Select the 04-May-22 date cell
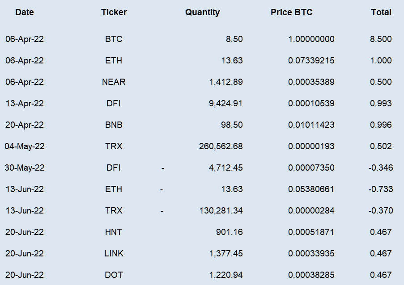This screenshot has height=285, width=404. pos(25,147)
